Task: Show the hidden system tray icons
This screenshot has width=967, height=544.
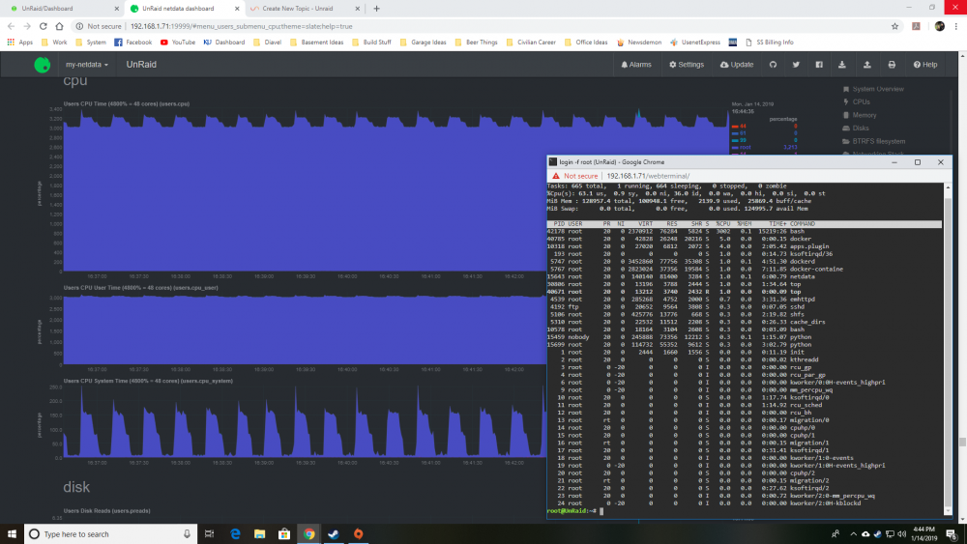Action: pos(853,534)
